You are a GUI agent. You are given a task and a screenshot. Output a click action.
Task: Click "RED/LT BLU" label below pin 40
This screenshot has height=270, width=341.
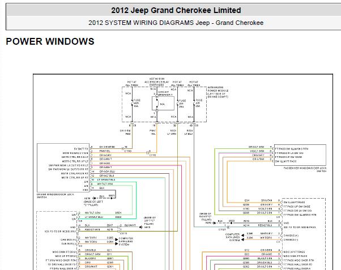pyautogui.click(x=189, y=132)
